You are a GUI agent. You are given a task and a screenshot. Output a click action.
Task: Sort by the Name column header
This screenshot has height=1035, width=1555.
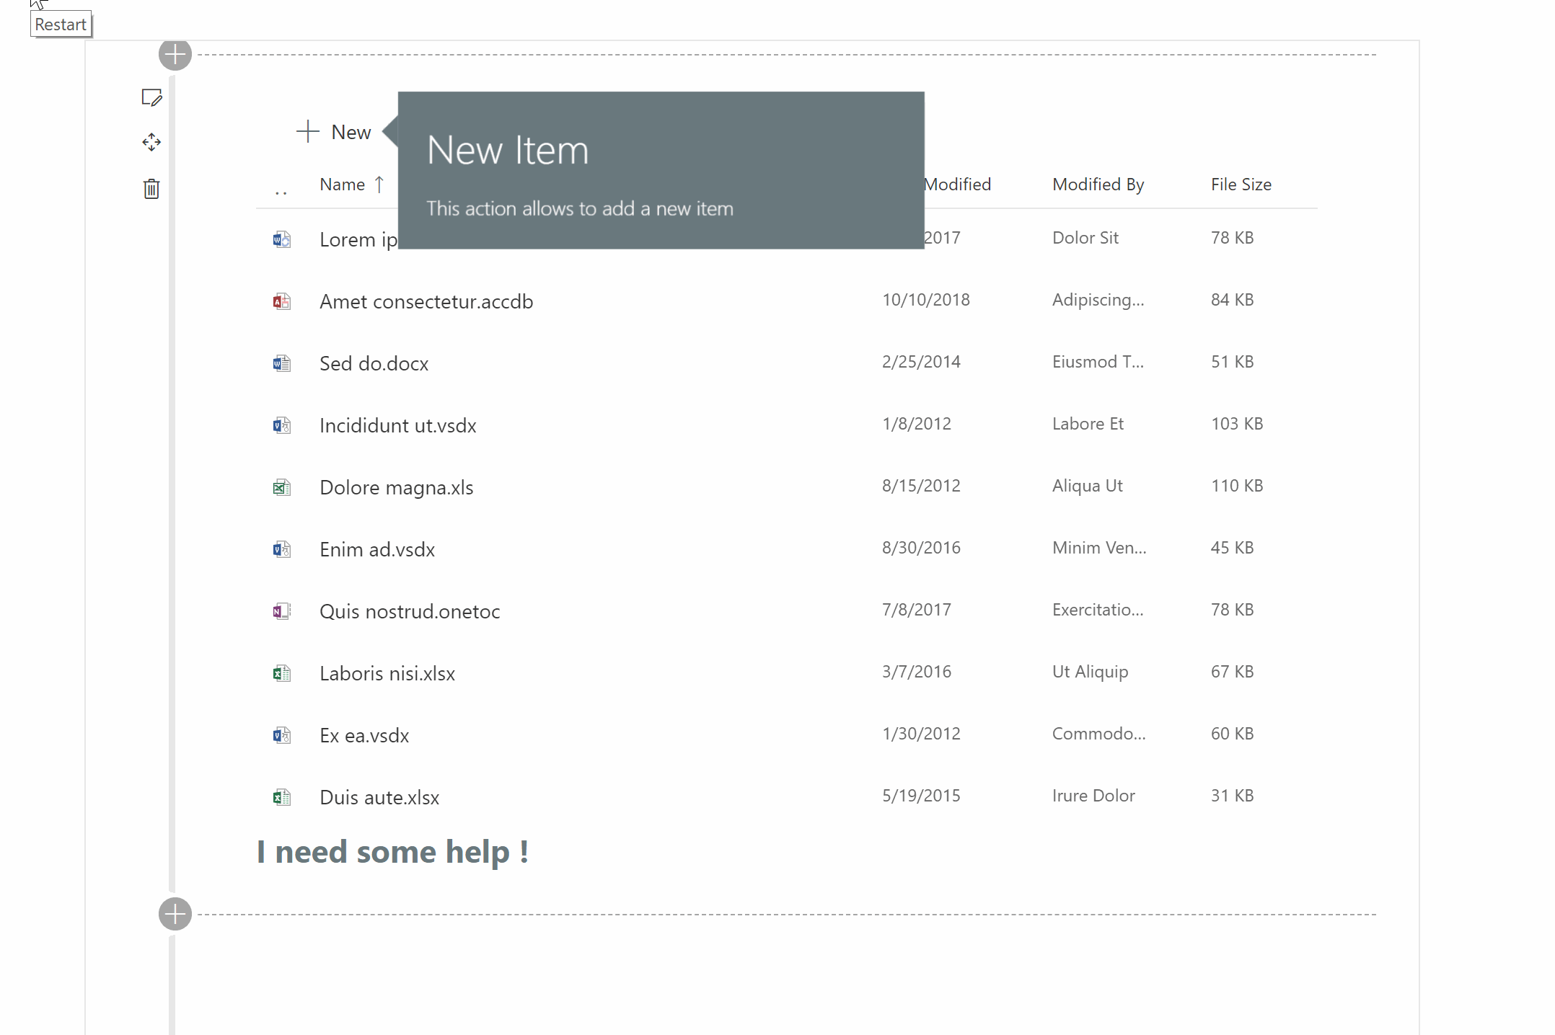click(x=343, y=185)
